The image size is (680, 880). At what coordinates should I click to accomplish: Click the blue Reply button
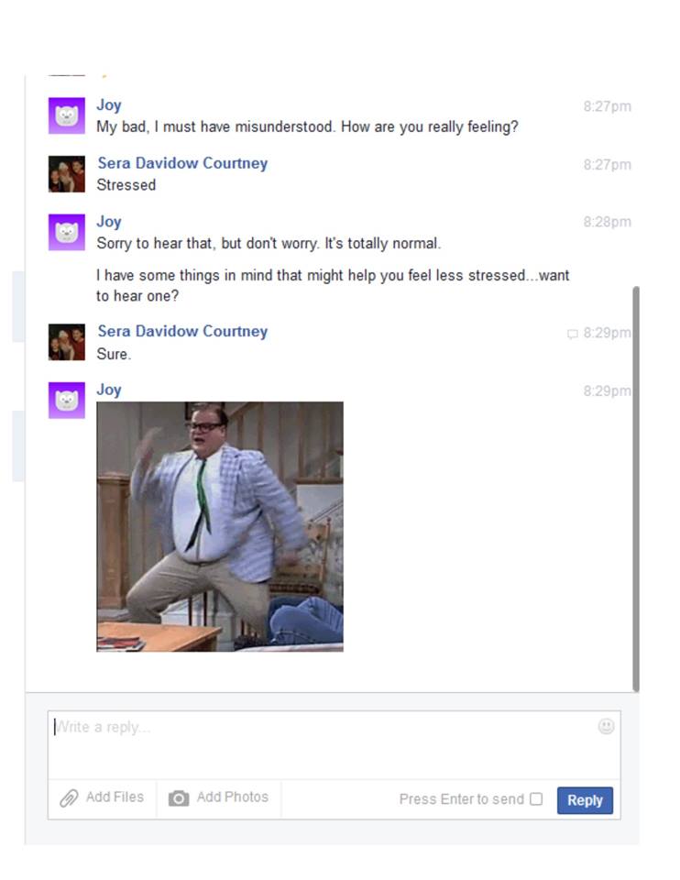click(x=585, y=799)
